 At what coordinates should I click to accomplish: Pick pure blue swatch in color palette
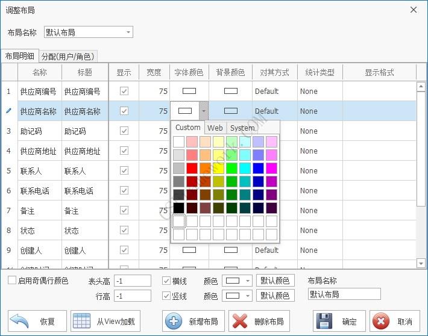coord(258,168)
